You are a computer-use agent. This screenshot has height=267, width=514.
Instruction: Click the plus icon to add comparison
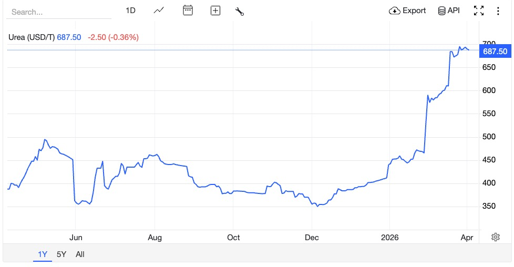pos(215,11)
